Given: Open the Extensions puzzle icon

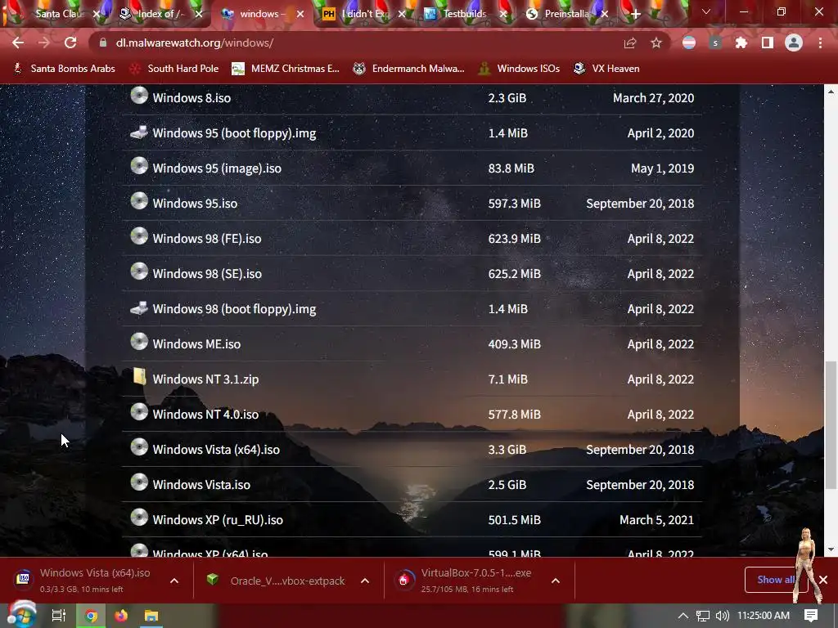Looking at the screenshot, I should [x=741, y=43].
